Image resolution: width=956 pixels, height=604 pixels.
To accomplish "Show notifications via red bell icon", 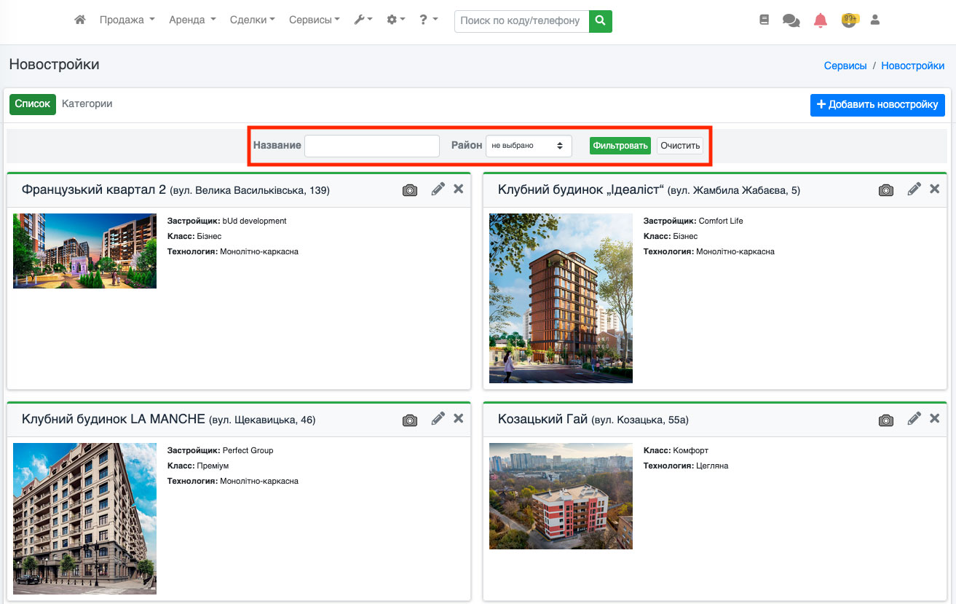I will point(821,20).
